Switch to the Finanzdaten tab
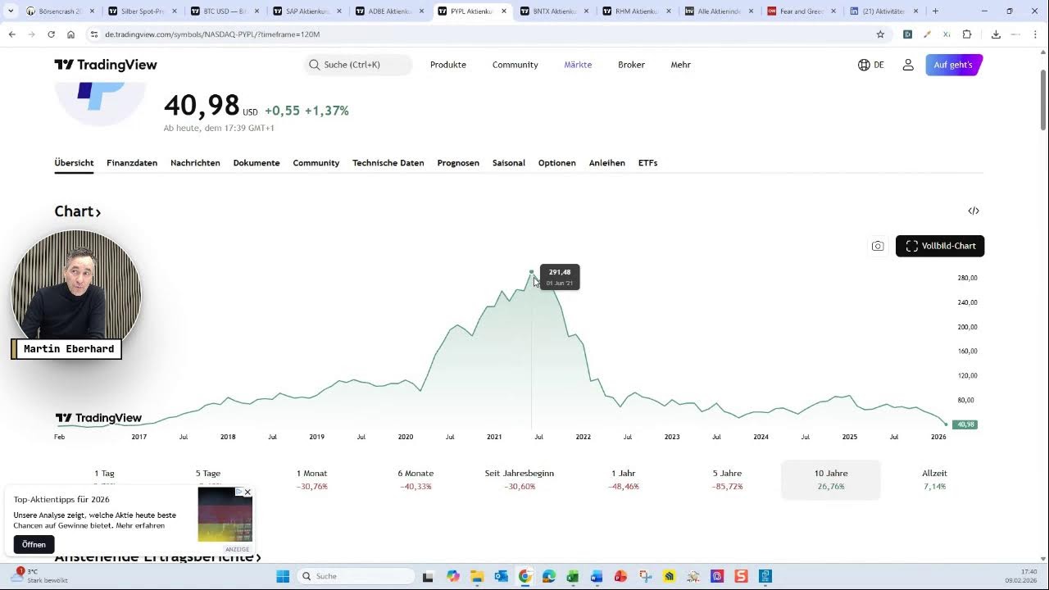1049x590 pixels. pos(132,163)
